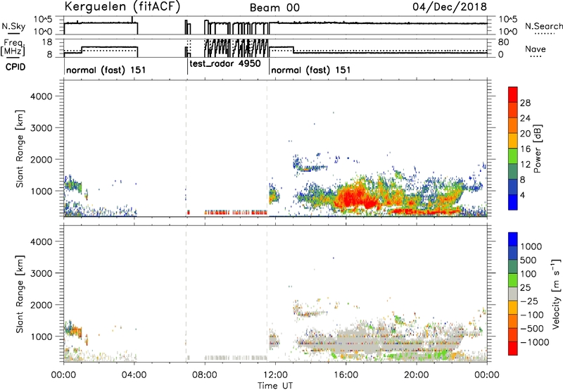Click the '08:00' time axis label
Screen dimensions: 563x390
pos(205,375)
